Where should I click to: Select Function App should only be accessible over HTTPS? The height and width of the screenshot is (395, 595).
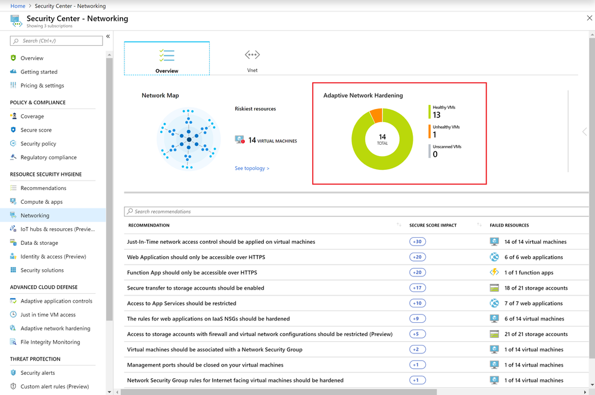tap(357, 272)
